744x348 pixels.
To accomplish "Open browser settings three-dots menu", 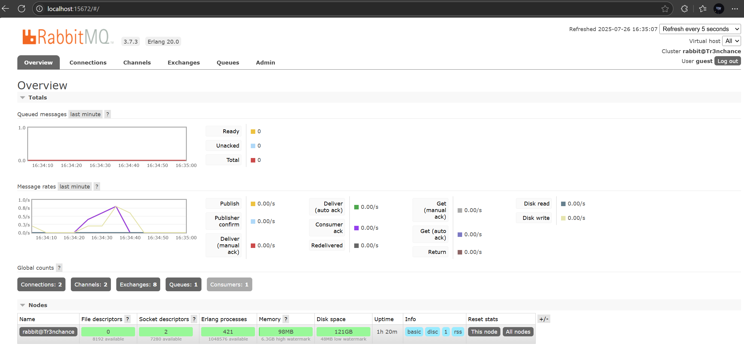I will pyautogui.click(x=735, y=9).
